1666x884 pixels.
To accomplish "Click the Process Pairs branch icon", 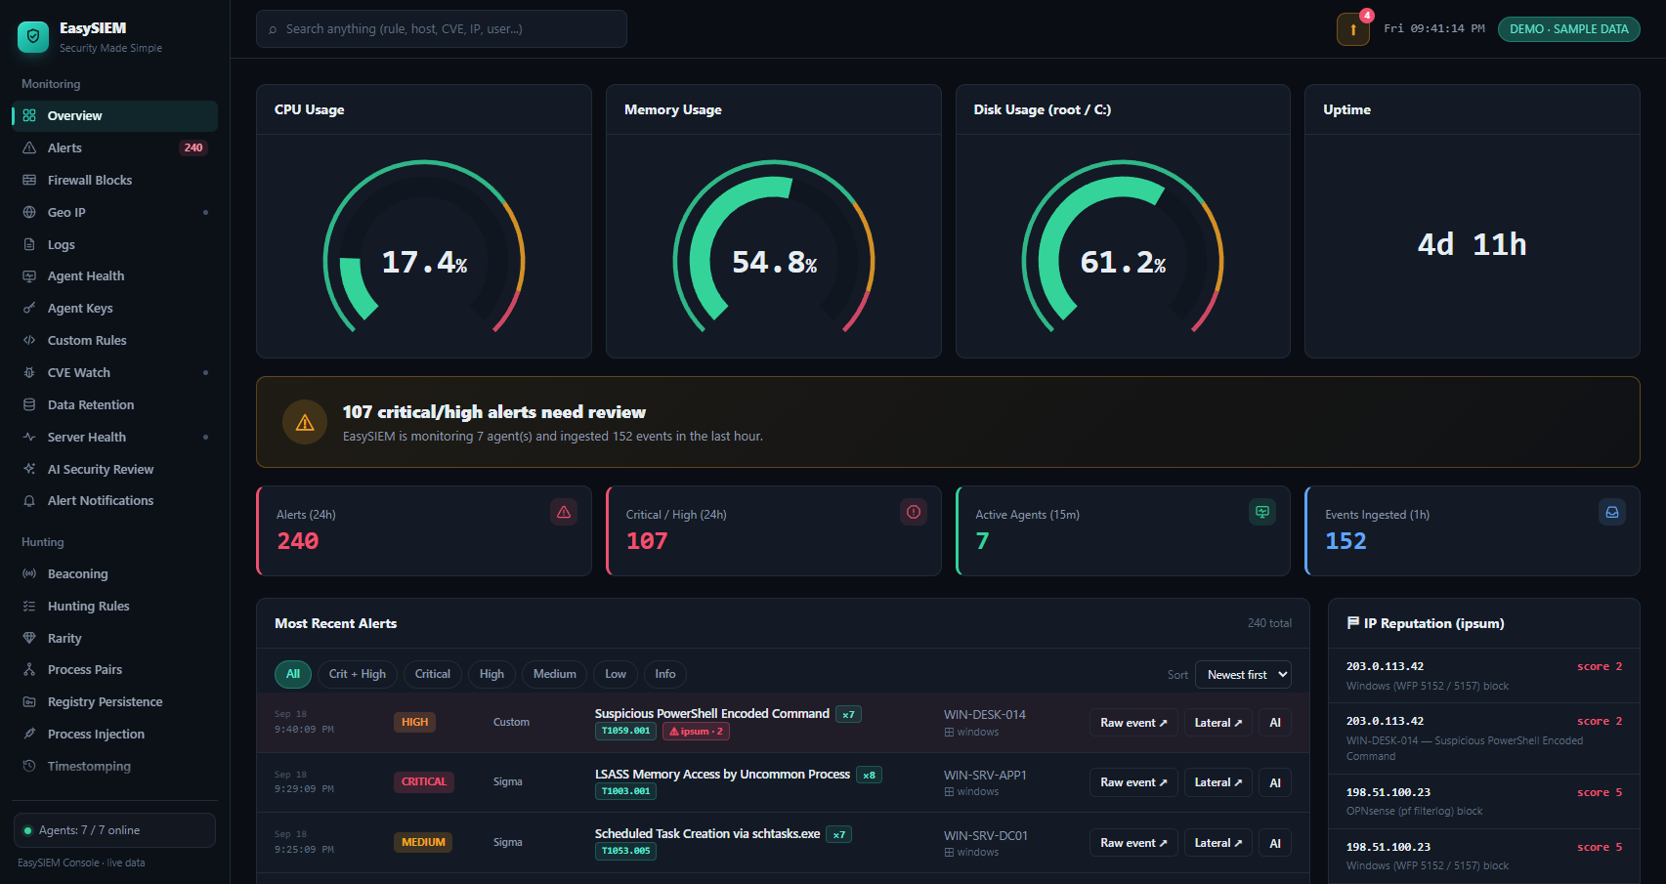I will pyautogui.click(x=29, y=669).
